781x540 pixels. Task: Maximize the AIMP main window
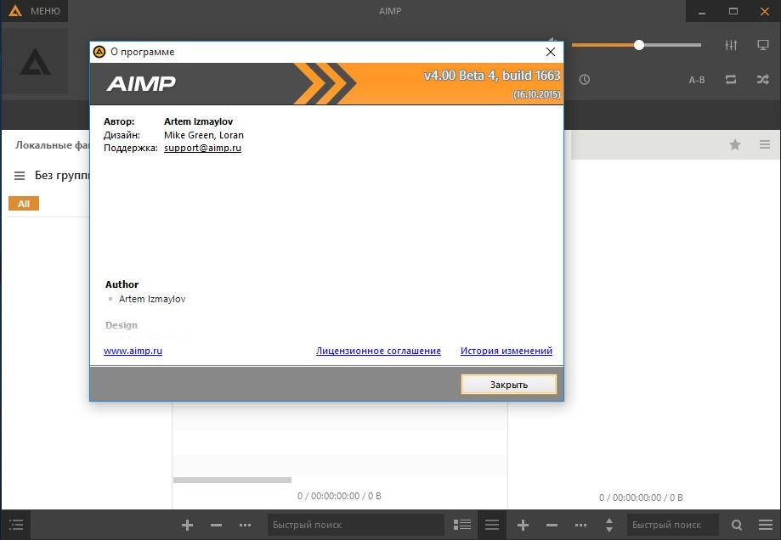point(733,11)
